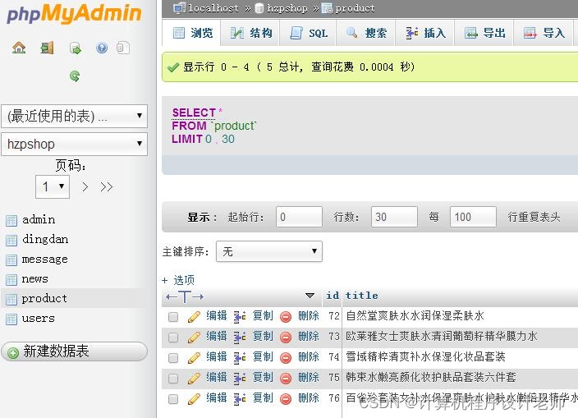Click hzpshop in the breadcrumb
Screen dimensions: 578x418
pos(287,8)
